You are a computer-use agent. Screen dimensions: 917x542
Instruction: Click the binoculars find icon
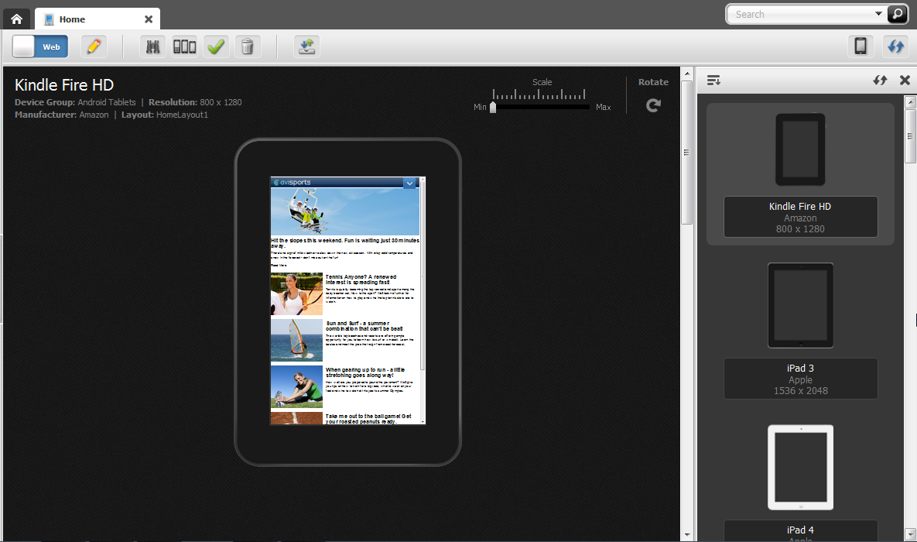click(x=152, y=46)
